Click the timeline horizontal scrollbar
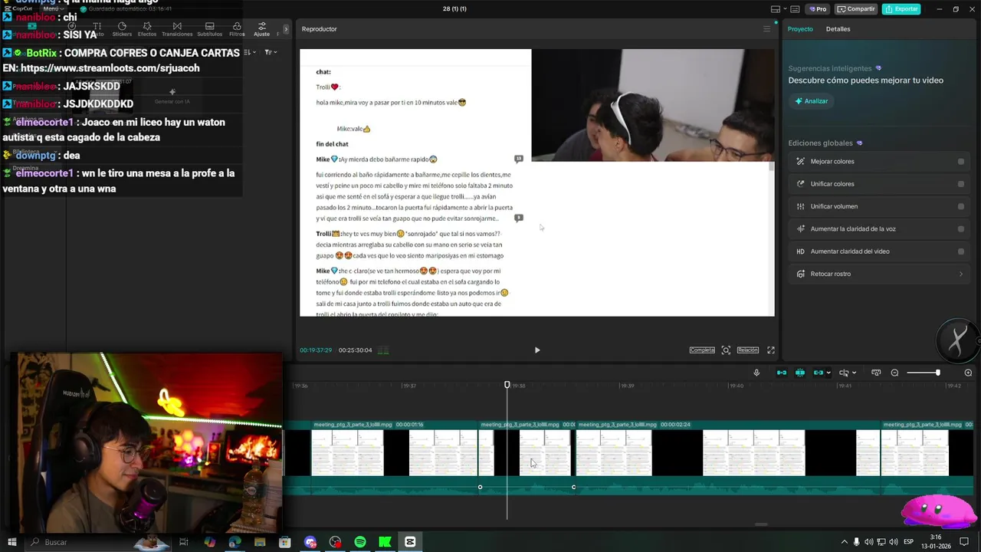Screen dimensions: 981x552 (x=761, y=524)
